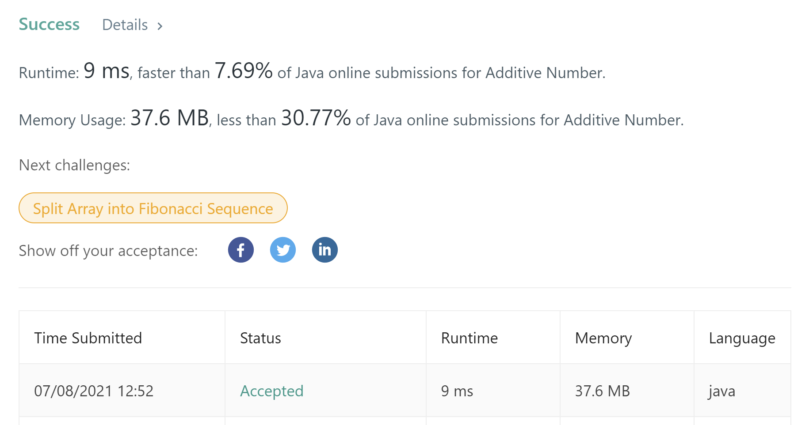Image resolution: width=809 pixels, height=425 pixels.
Task: Open the Details link
Action: [x=125, y=25]
